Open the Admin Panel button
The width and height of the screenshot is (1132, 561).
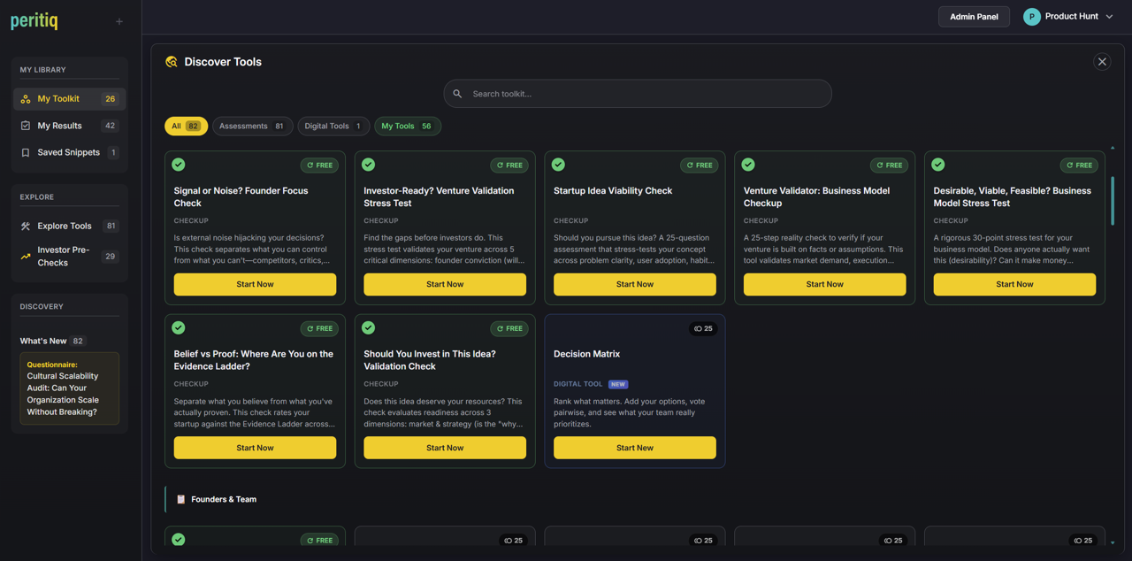pyautogui.click(x=974, y=17)
